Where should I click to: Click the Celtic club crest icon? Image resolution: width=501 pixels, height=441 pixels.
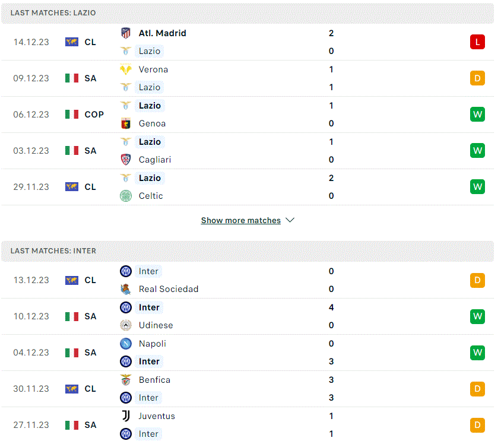[x=126, y=196]
